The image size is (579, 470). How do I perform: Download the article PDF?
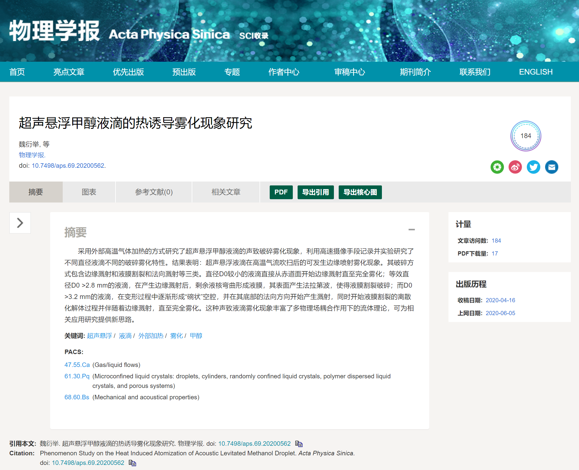click(x=281, y=192)
